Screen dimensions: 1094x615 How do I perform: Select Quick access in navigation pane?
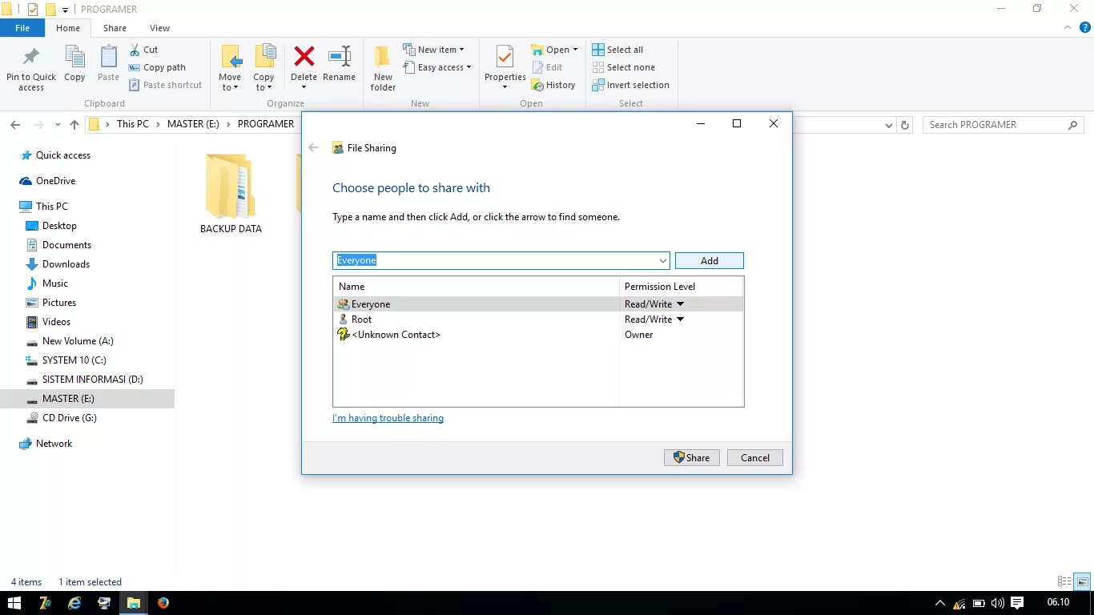click(x=63, y=155)
